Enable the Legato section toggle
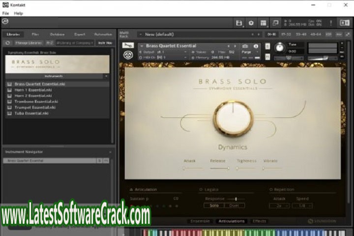Image resolution: width=354 pixels, height=236 pixels. point(201,189)
